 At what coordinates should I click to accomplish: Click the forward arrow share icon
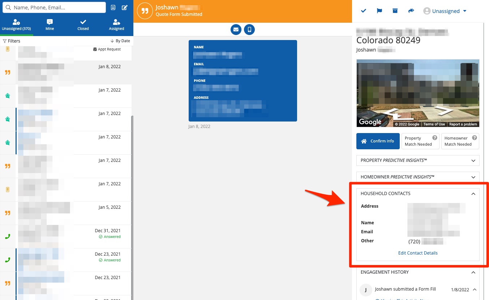pos(411,11)
